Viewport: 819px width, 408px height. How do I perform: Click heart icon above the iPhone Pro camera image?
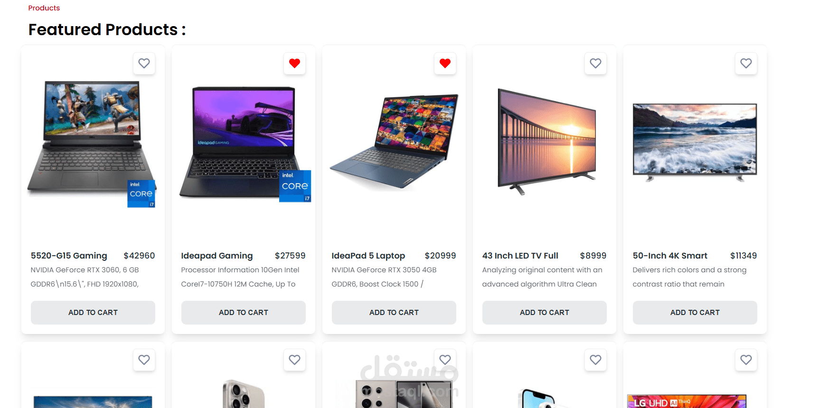click(294, 360)
